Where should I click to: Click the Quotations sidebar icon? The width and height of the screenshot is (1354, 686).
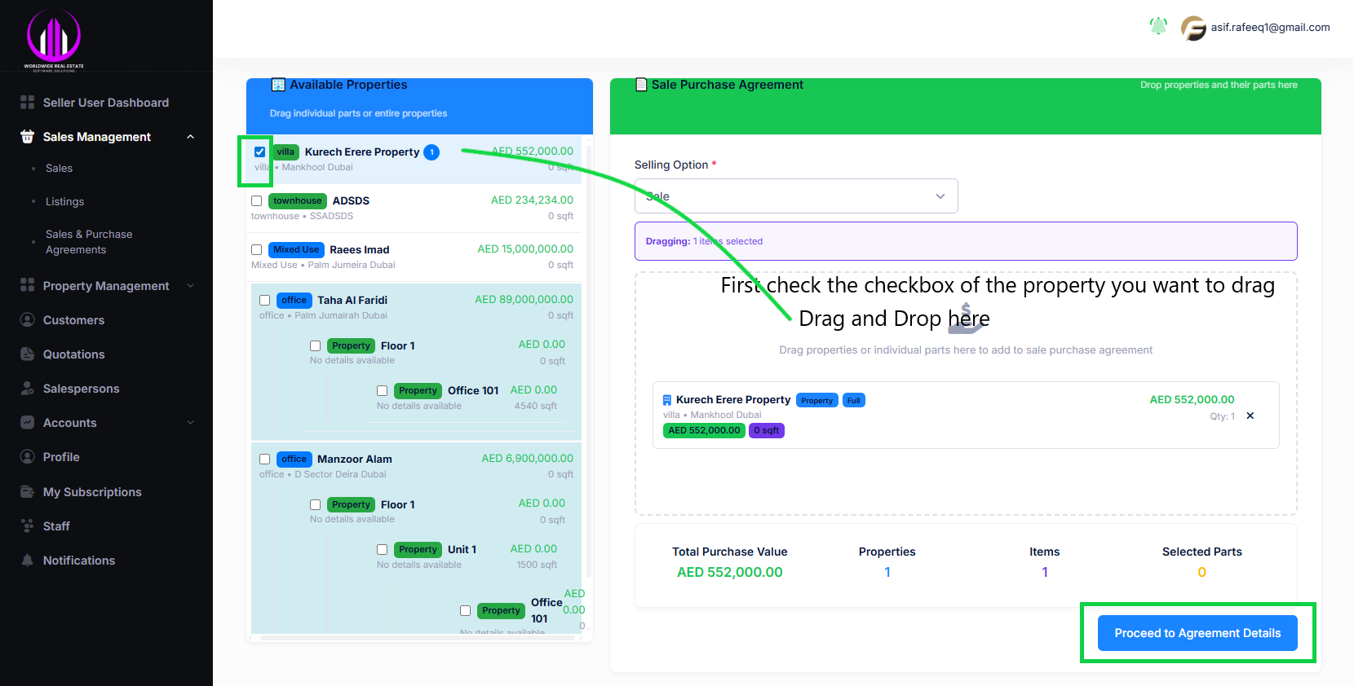pos(27,354)
